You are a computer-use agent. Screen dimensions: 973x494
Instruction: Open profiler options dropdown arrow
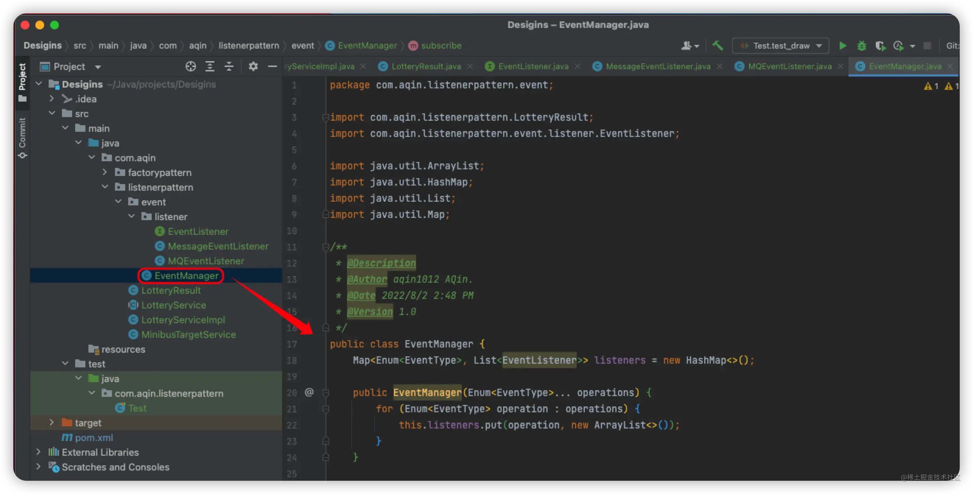click(913, 46)
